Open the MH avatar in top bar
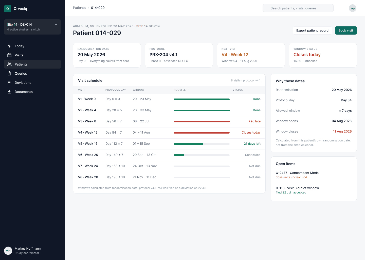This screenshot has width=365, height=260. click(353, 8)
